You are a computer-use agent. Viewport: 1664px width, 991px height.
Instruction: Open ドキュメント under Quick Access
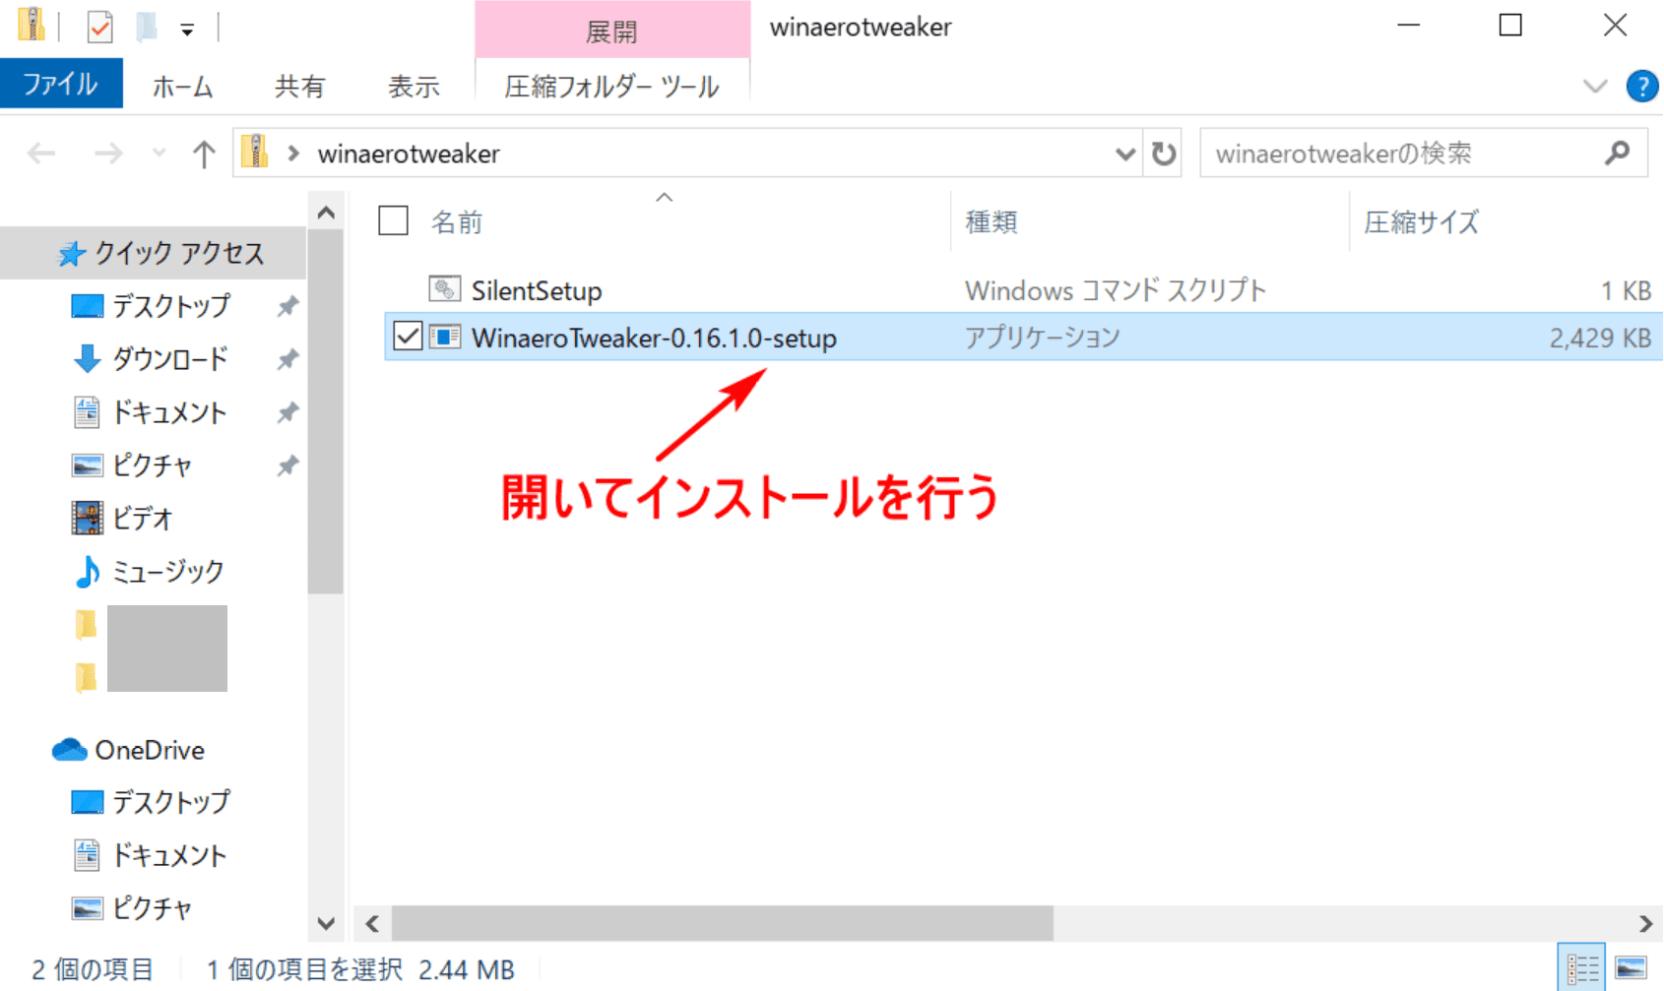169,412
